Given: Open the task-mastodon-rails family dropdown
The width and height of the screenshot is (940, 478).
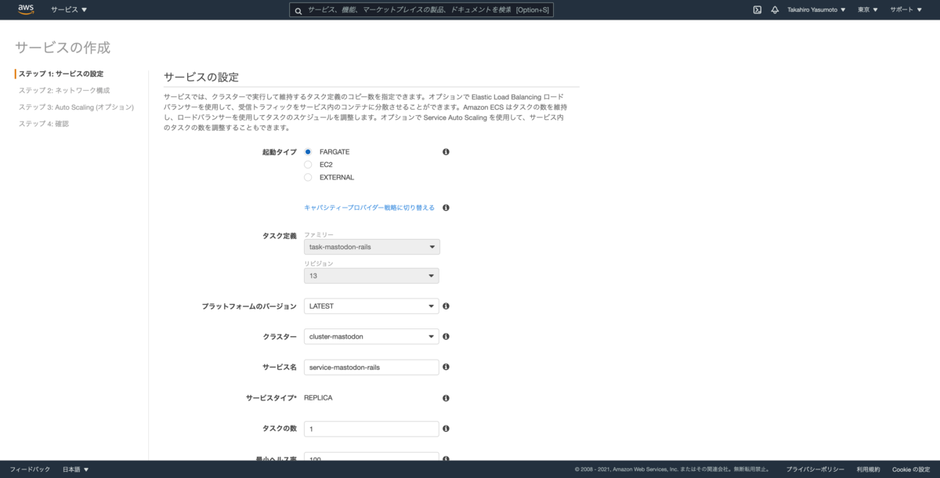Looking at the screenshot, I should pyautogui.click(x=372, y=247).
